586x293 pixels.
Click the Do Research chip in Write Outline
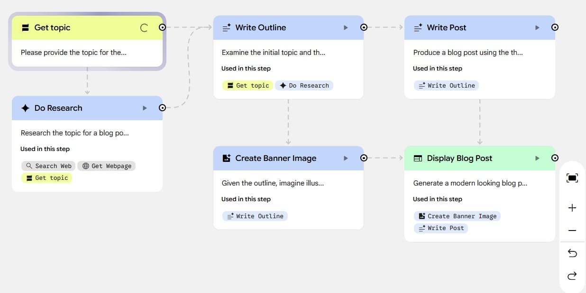(x=304, y=85)
